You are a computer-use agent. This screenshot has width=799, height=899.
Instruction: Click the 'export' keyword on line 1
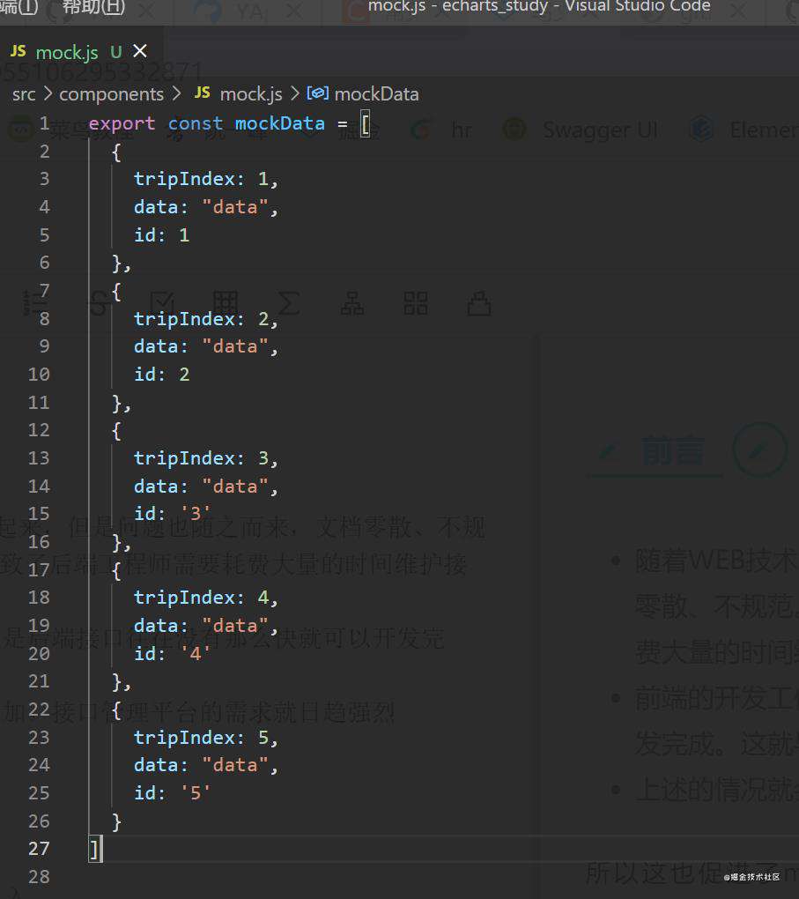click(122, 124)
